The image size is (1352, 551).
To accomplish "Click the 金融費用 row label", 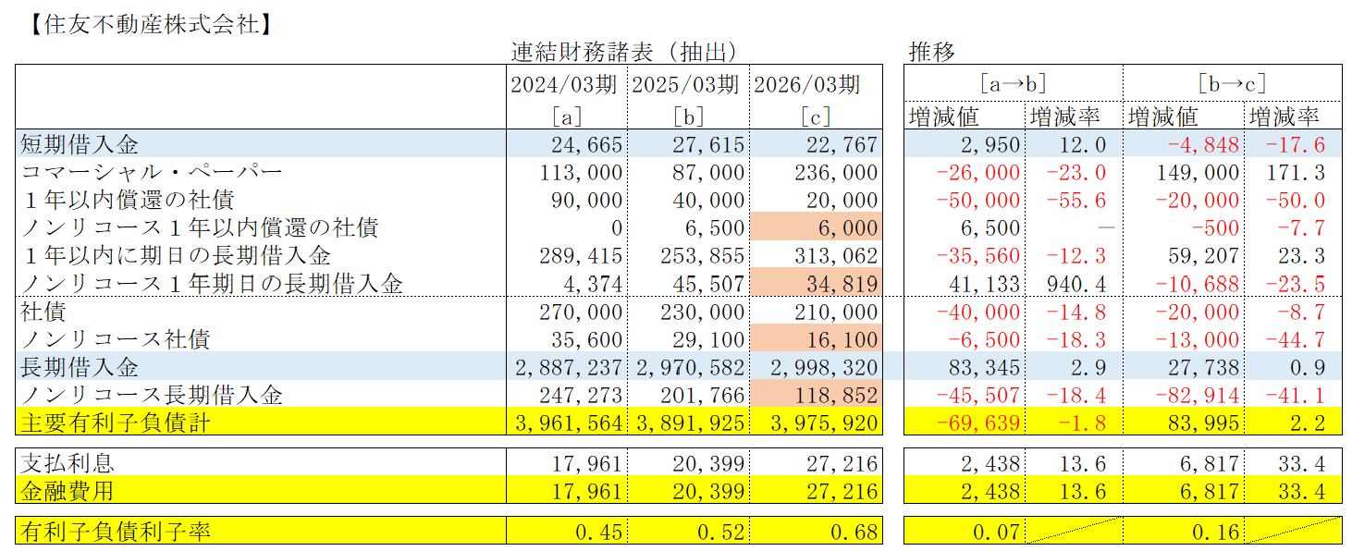I will tap(68, 491).
